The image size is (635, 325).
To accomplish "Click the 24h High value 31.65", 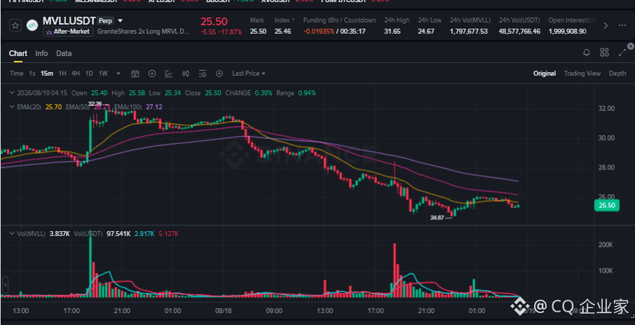I will click(392, 31).
